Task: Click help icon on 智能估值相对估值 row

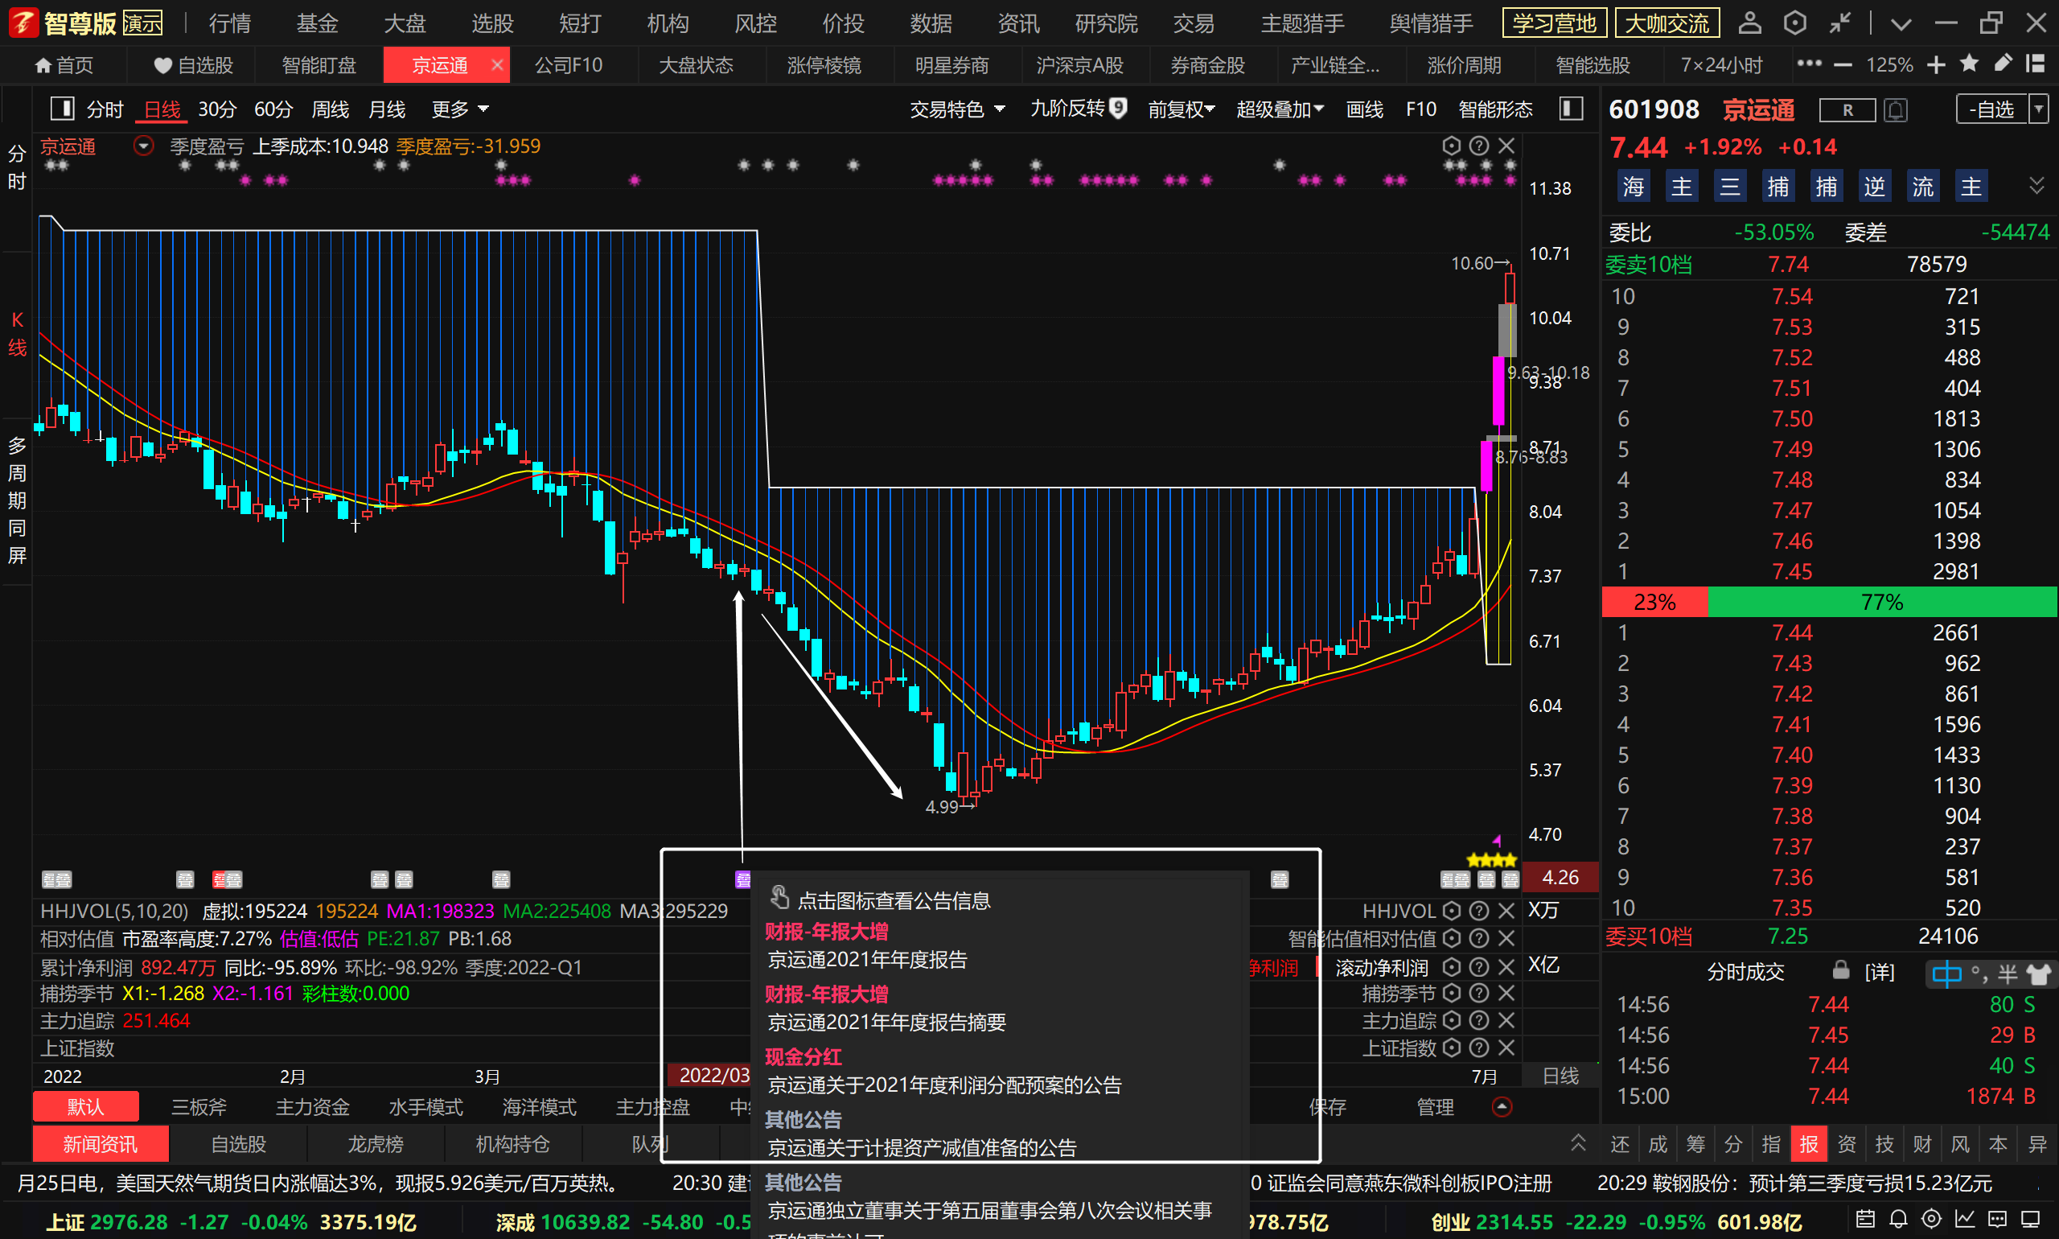Action: (1478, 938)
